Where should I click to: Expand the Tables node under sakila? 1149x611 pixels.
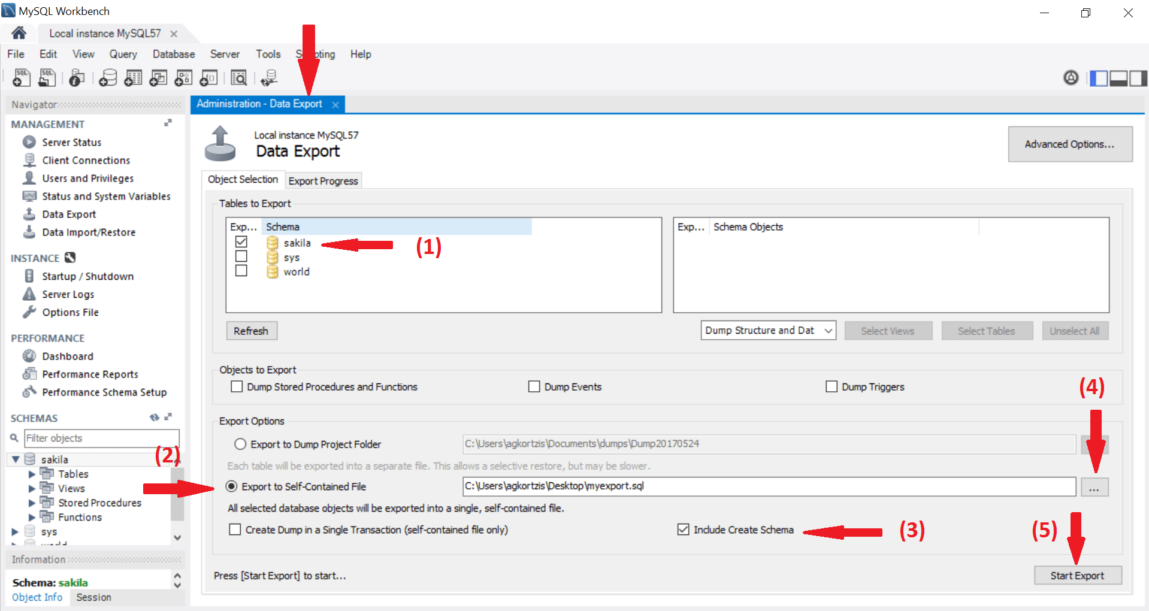[32, 474]
